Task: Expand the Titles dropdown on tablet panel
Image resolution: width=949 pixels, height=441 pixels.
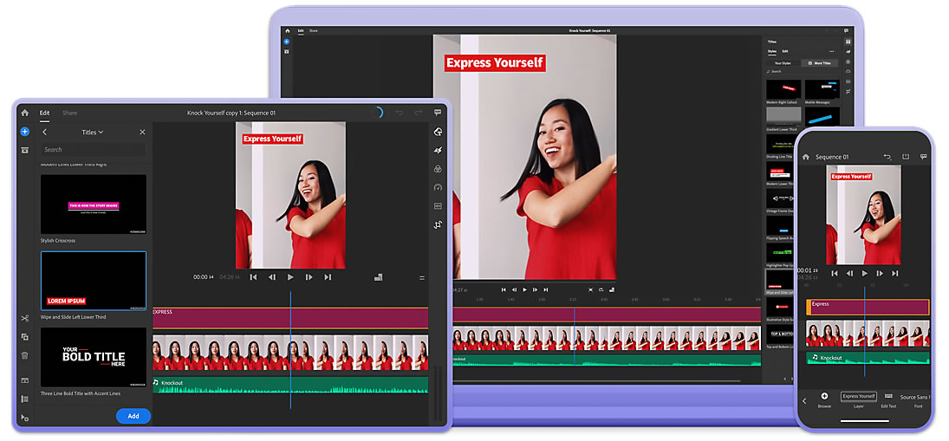Action: click(x=93, y=133)
